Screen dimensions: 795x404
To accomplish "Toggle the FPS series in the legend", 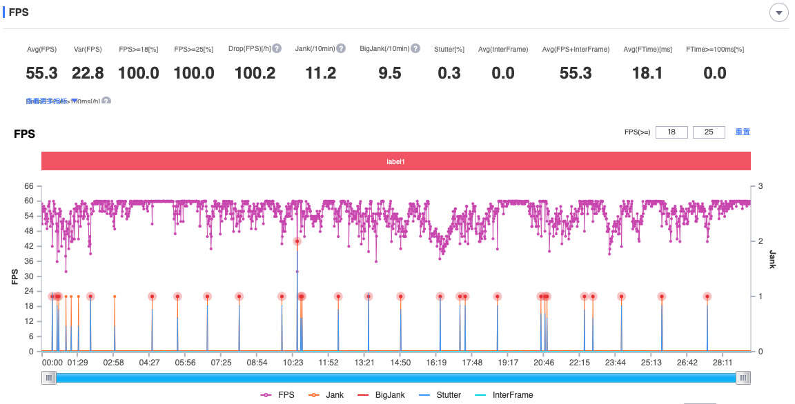I will (x=277, y=395).
